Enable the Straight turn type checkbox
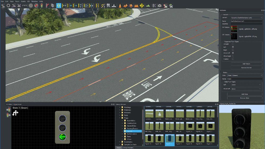The height and width of the screenshot is (149, 265). click(233, 44)
